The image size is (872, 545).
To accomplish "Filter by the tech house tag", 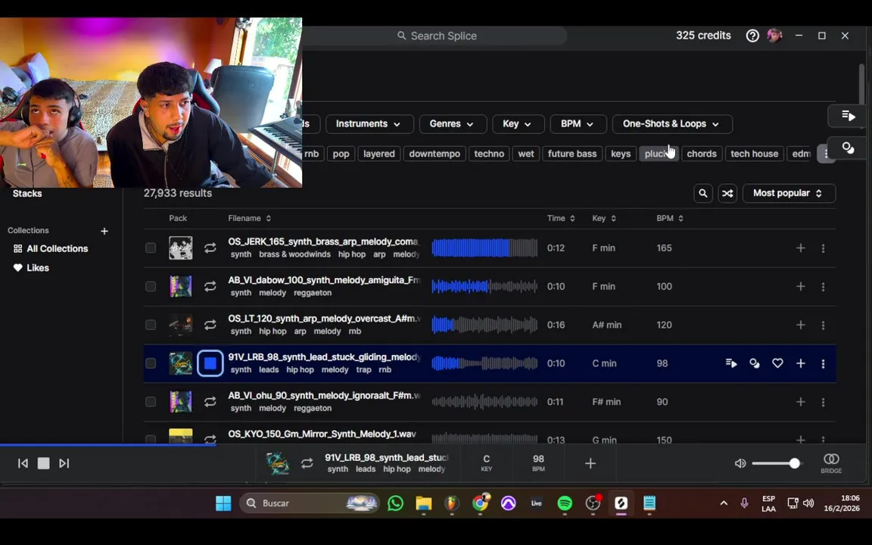I will pyautogui.click(x=754, y=154).
